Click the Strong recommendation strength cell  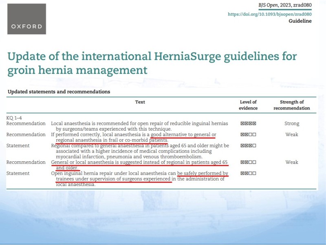click(x=292, y=124)
